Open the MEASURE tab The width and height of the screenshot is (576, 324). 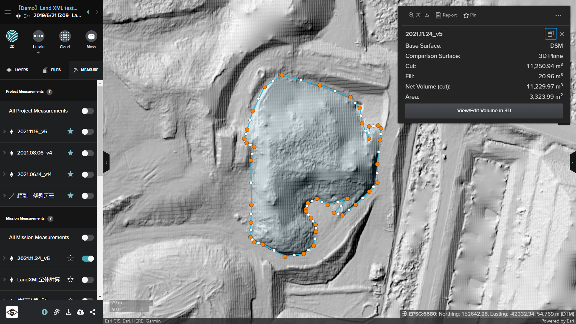[86, 70]
